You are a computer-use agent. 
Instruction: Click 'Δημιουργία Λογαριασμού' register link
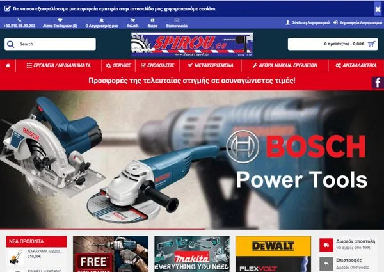(x=361, y=23)
